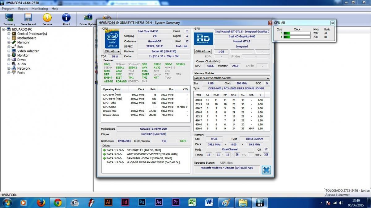Select the Network tree node

click(24, 68)
